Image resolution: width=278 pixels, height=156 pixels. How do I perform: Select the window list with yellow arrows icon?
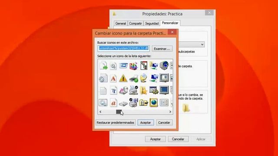click(x=154, y=90)
